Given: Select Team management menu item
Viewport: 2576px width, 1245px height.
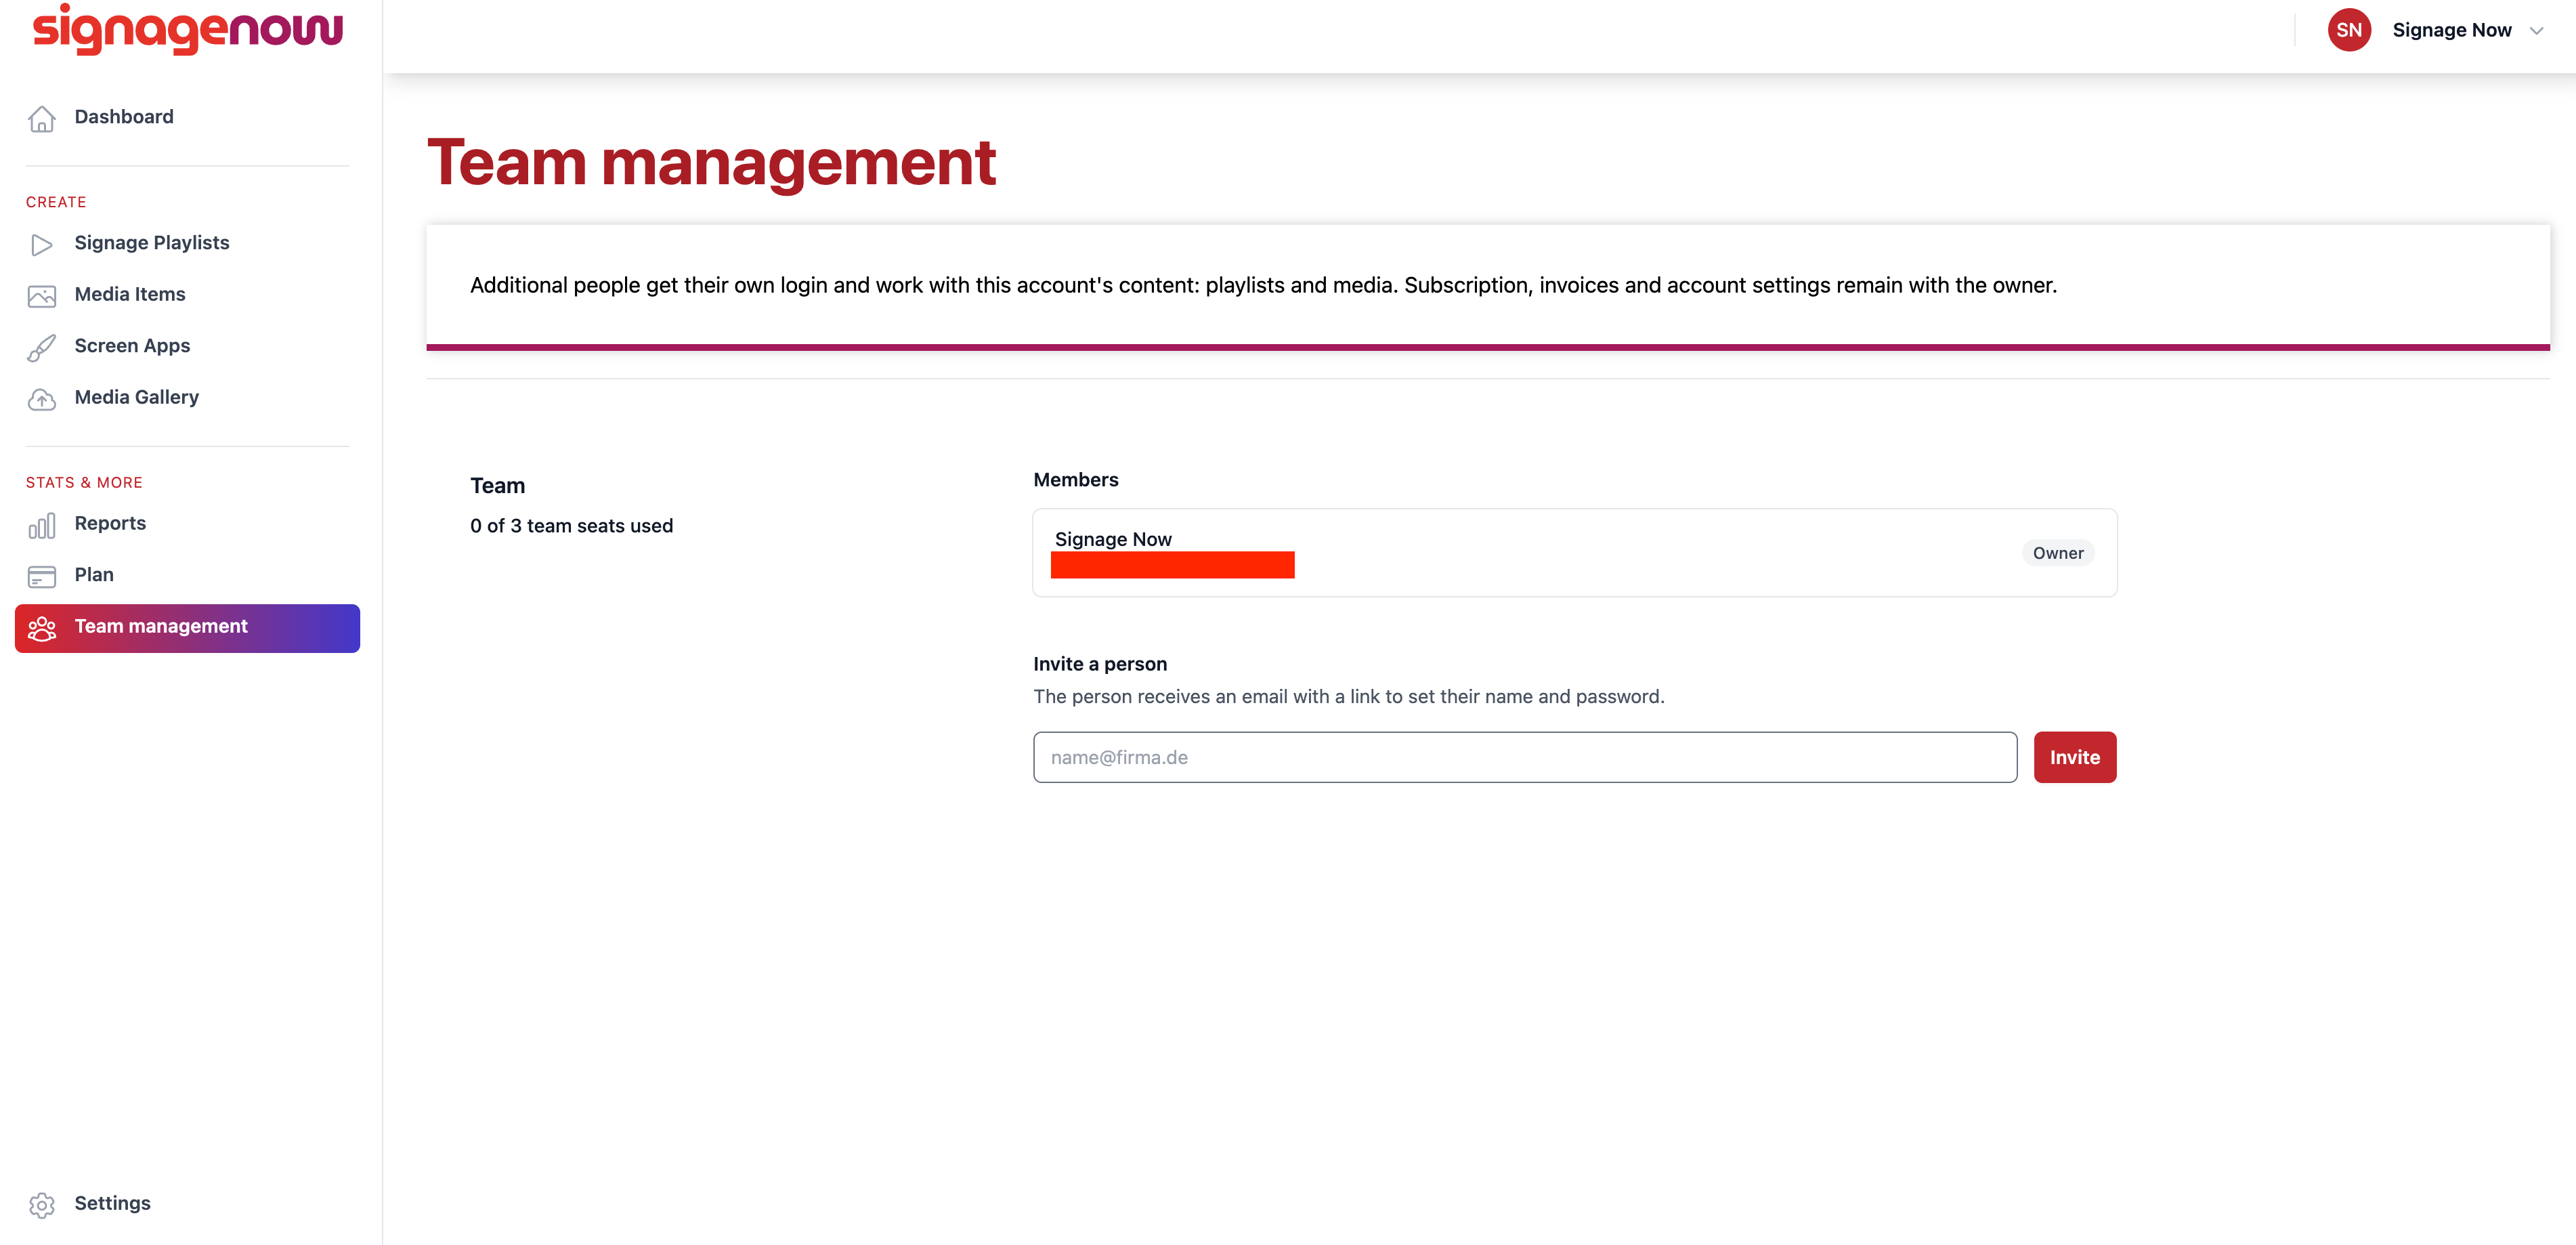Looking at the screenshot, I should point(188,628).
